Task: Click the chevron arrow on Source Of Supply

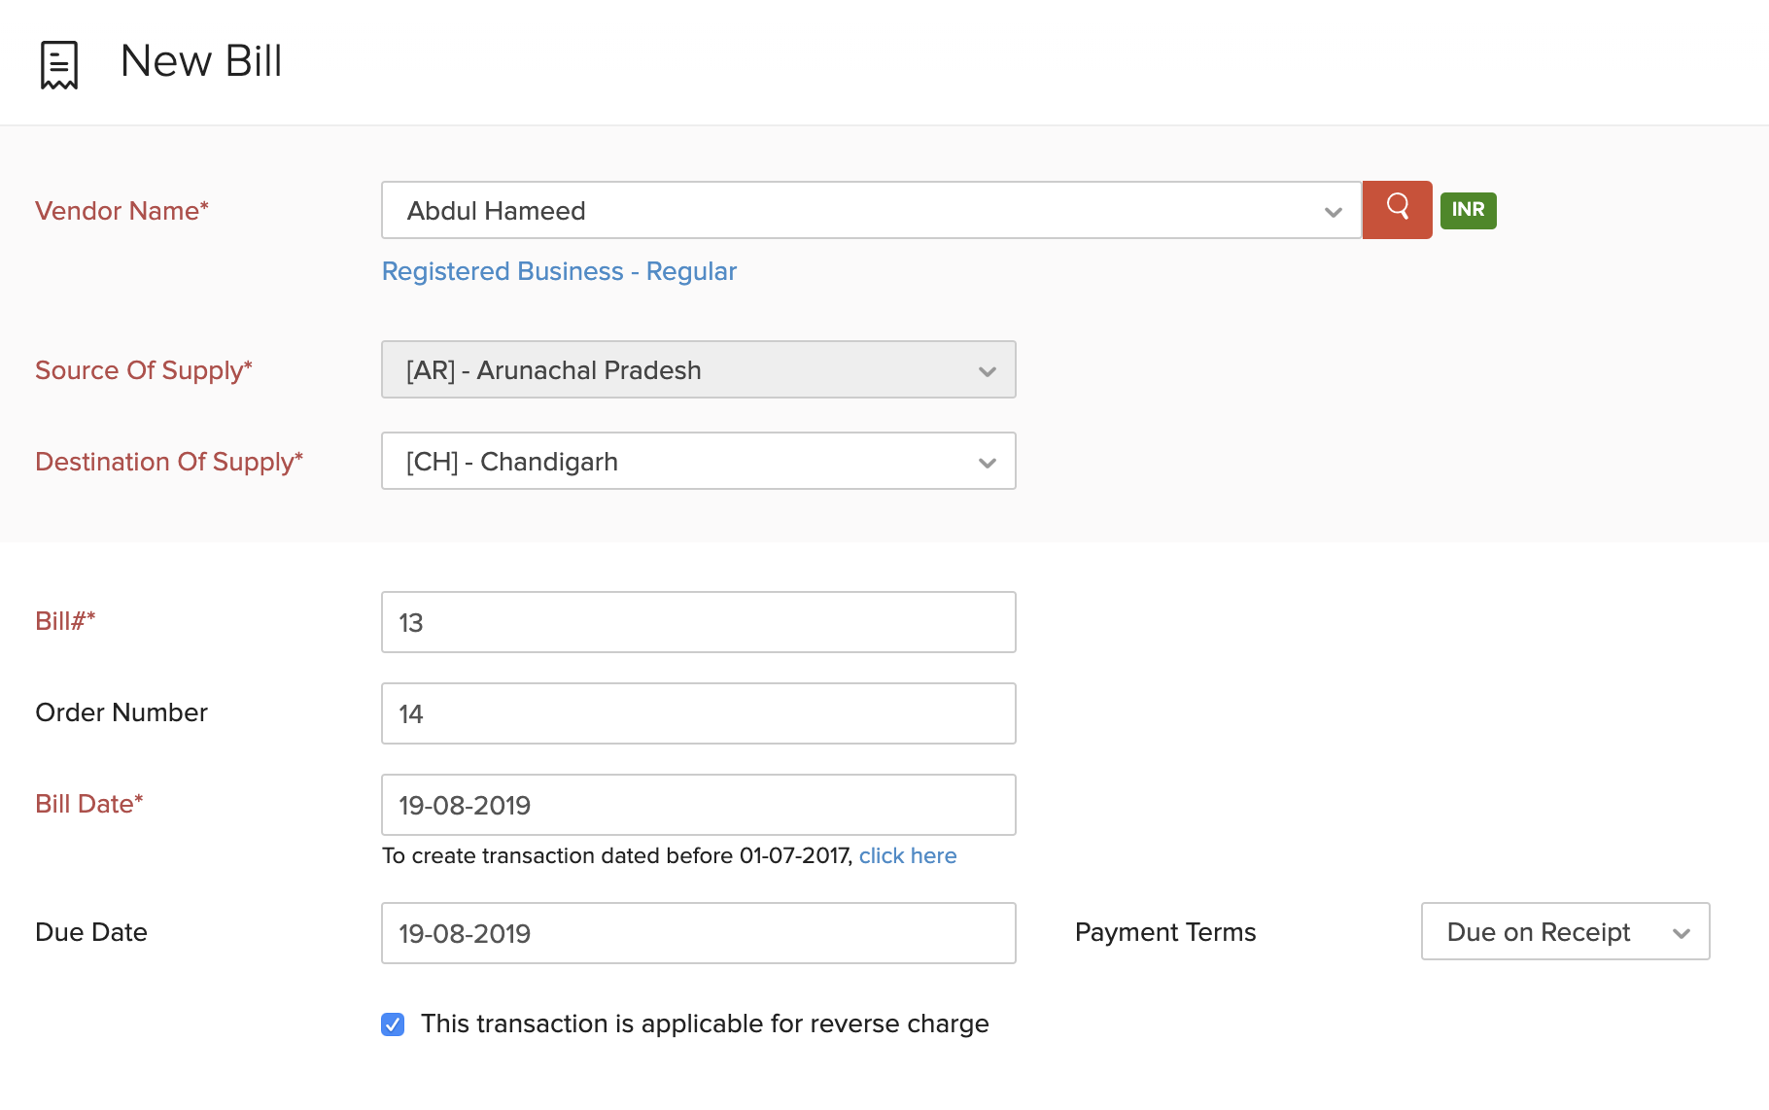Action: click(987, 371)
